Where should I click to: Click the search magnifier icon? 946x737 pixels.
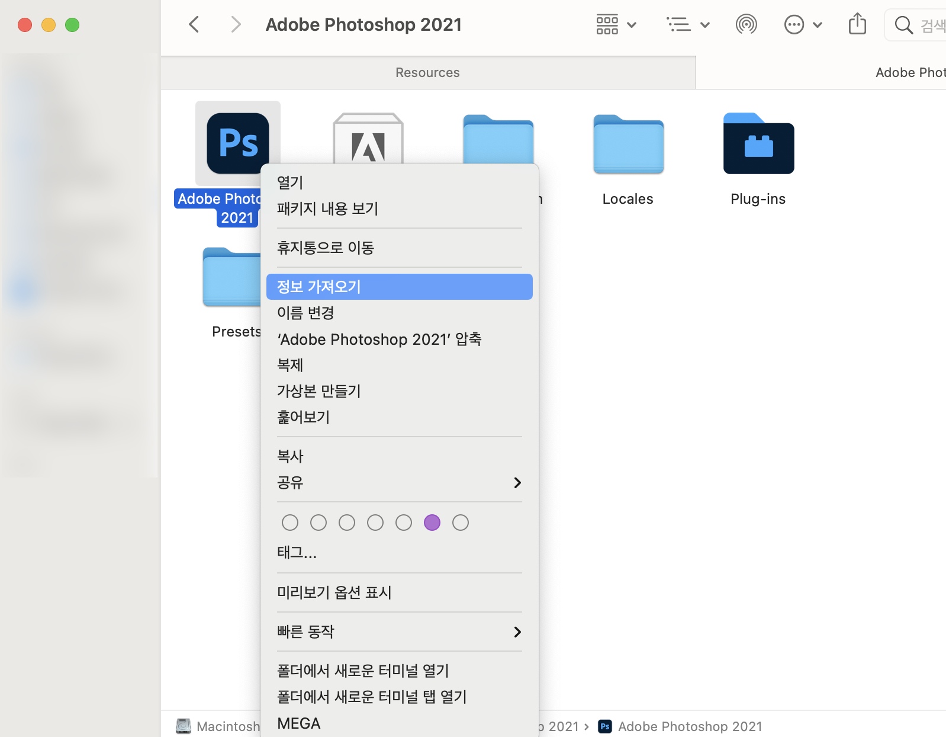(x=903, y=25)
